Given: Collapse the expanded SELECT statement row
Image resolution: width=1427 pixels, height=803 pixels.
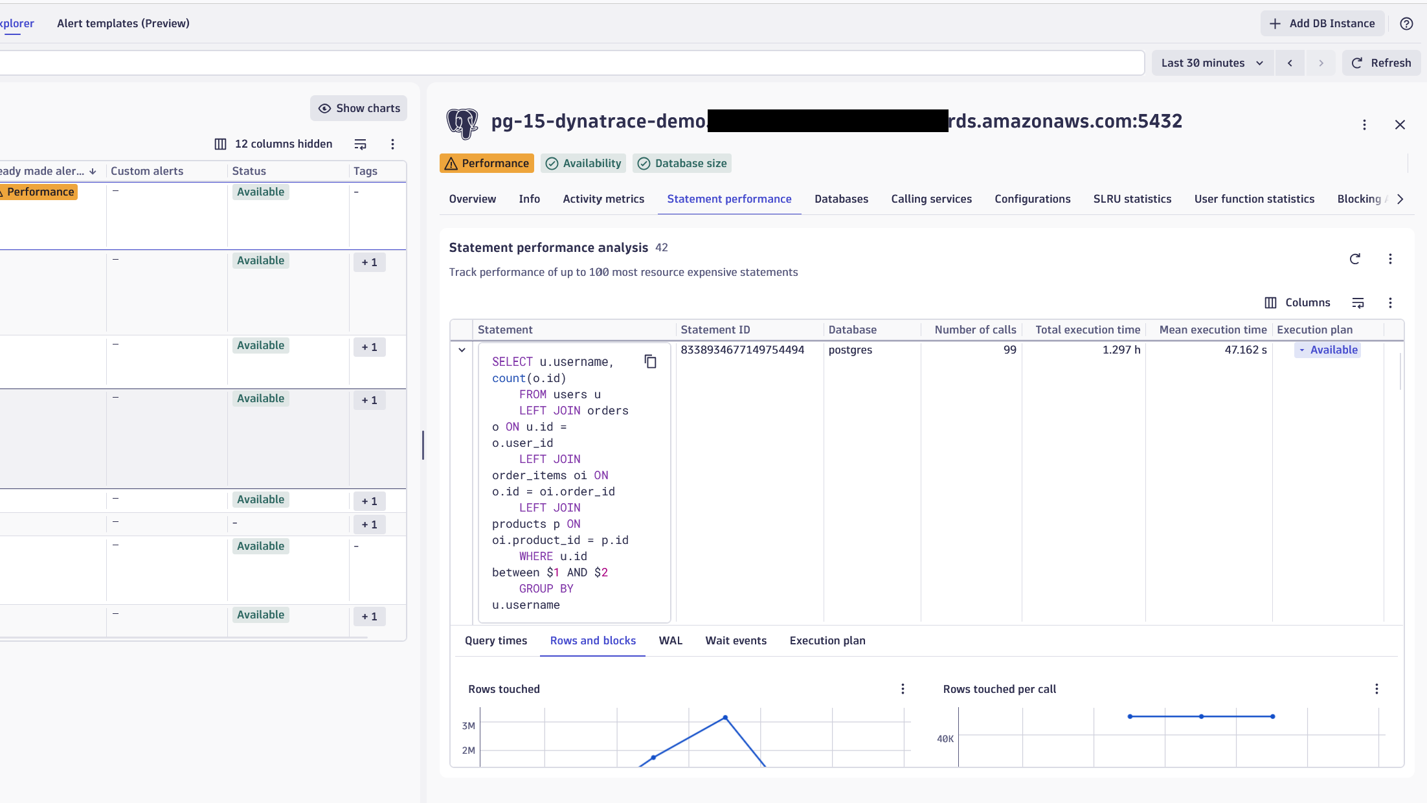Looking at the screenshot, I should click(x=462, y=350).
